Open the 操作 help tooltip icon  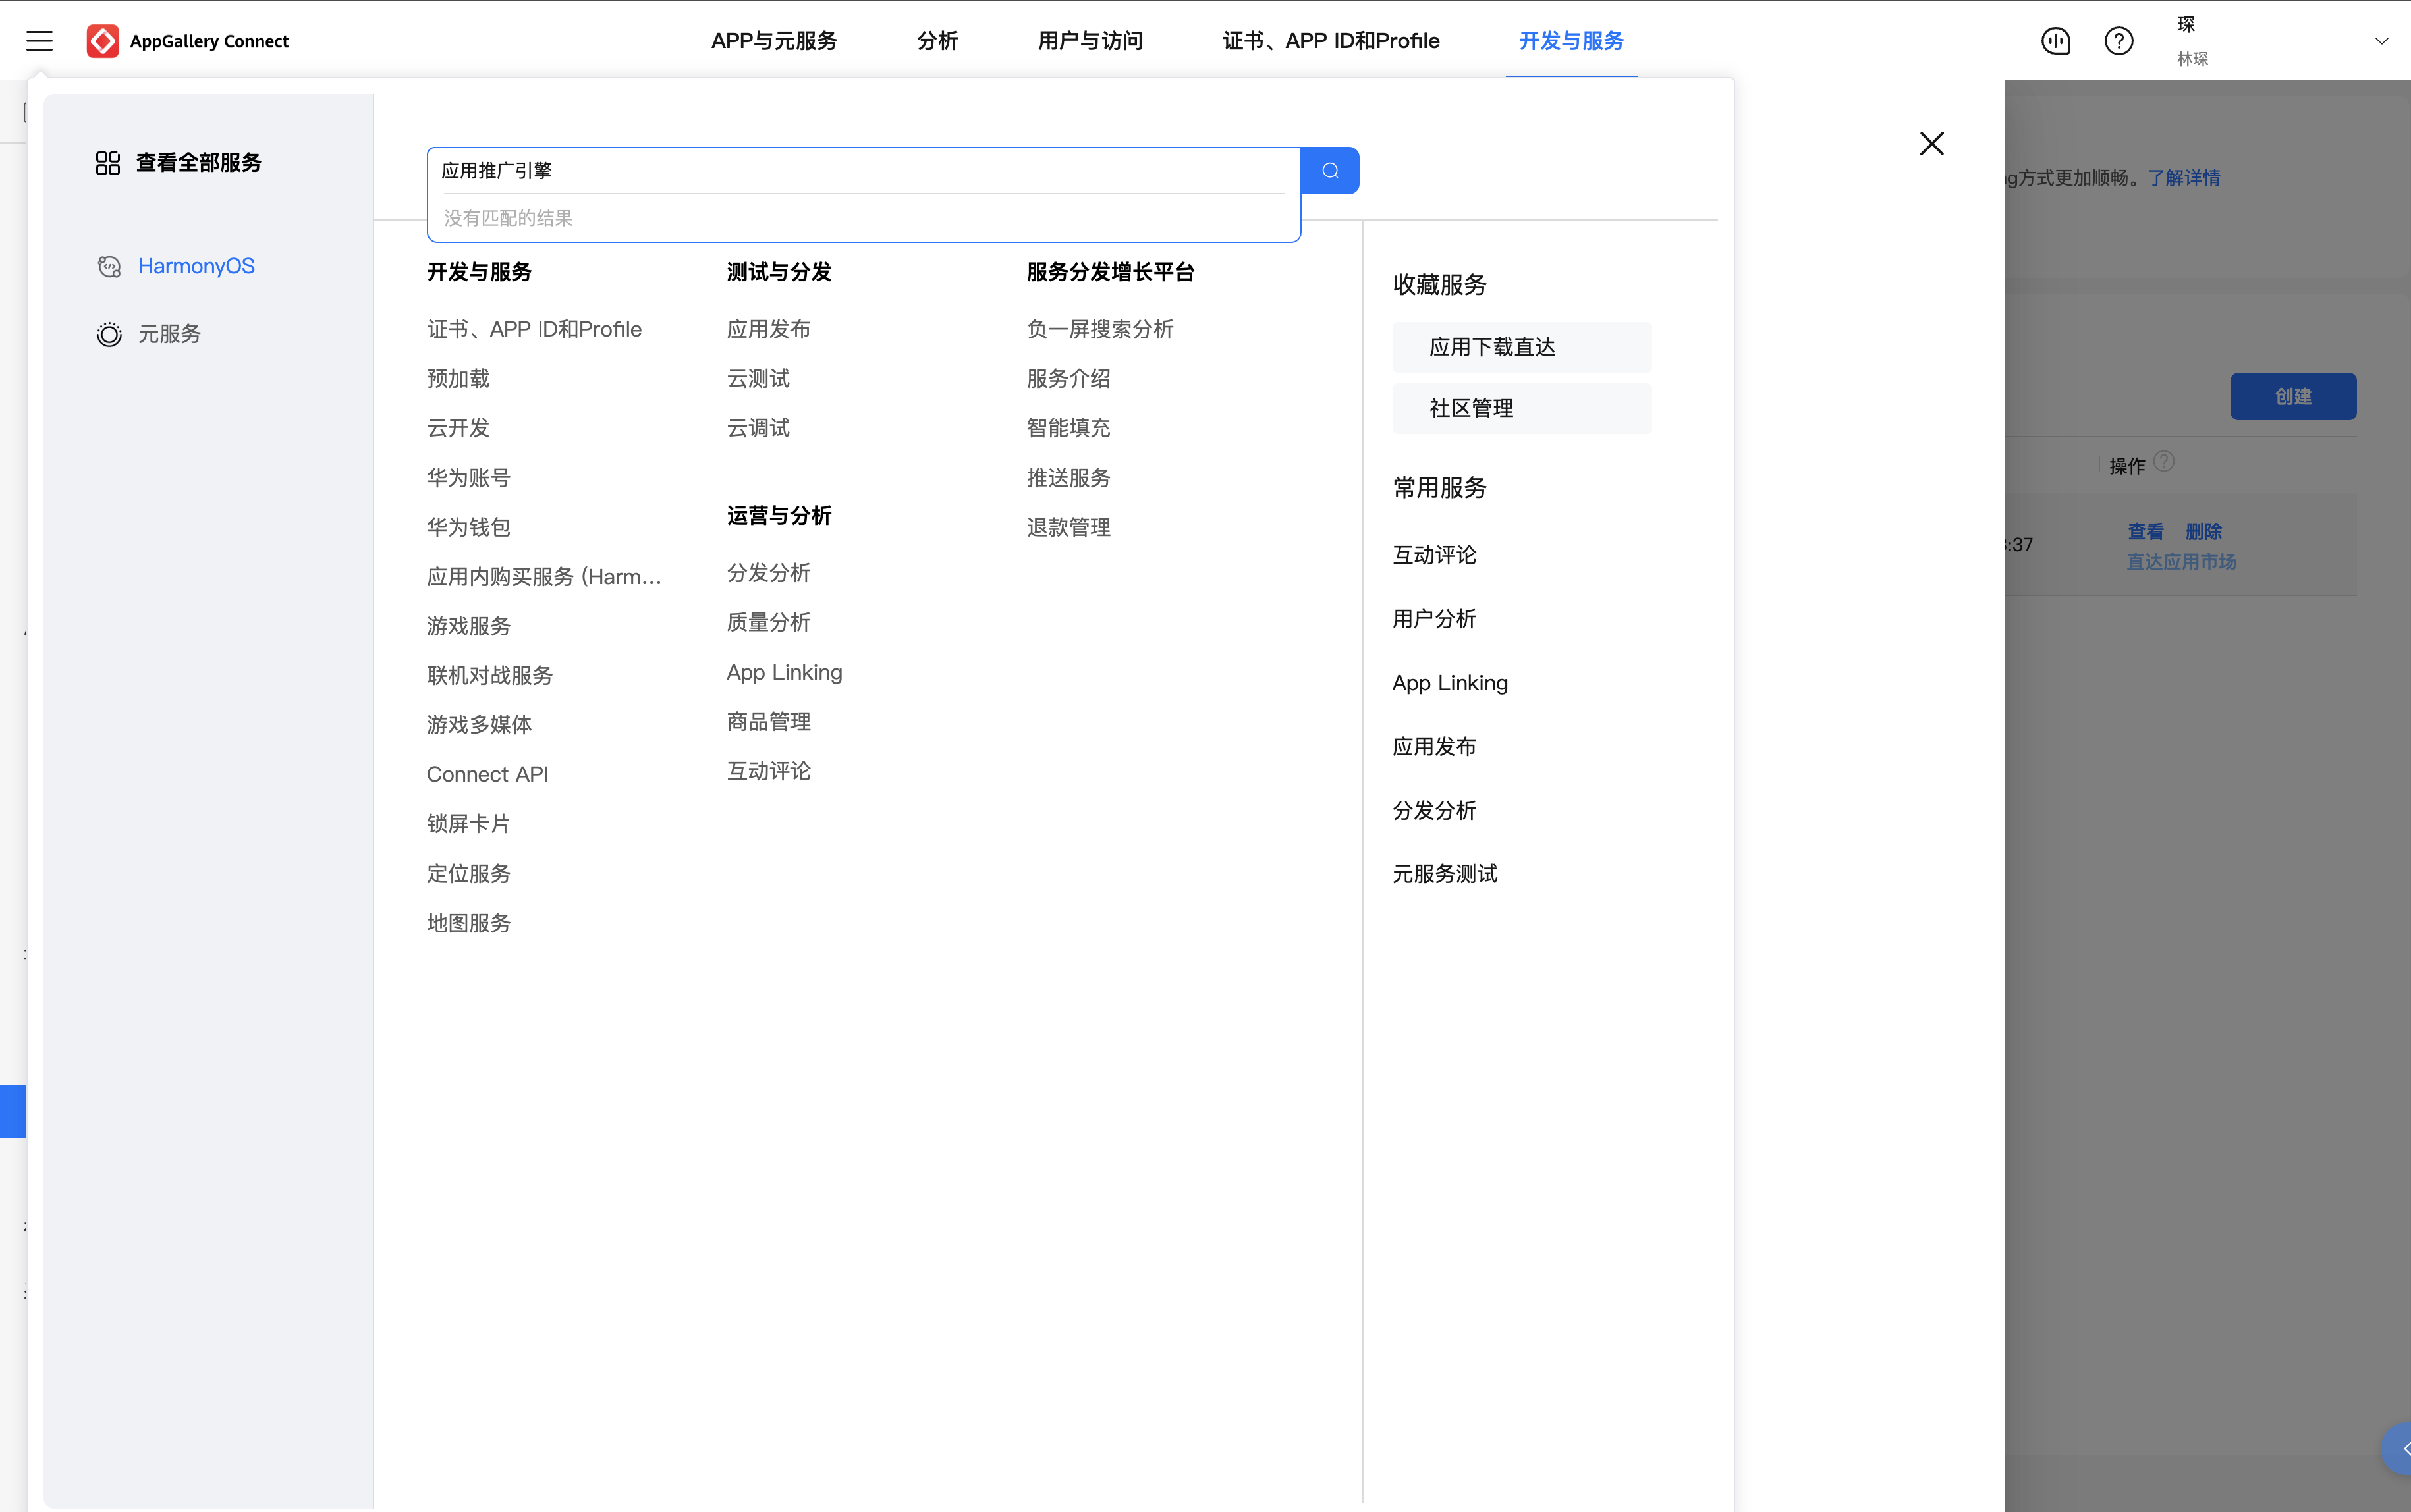(2164, 461)
